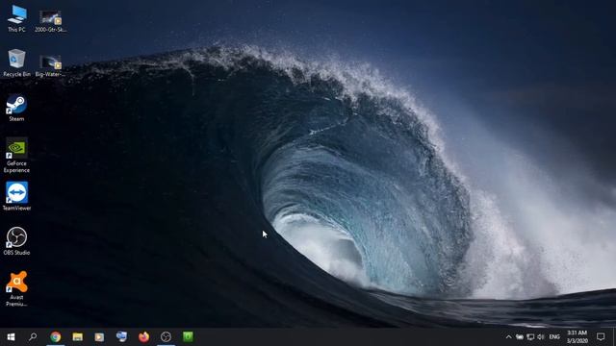616x346 pixels.
Task: Open File Explorer from the taskbar
Action: coord(77,337)
